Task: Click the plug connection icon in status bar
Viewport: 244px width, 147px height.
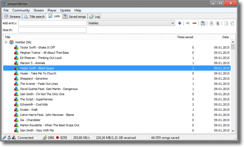Action: click(4, 138)
